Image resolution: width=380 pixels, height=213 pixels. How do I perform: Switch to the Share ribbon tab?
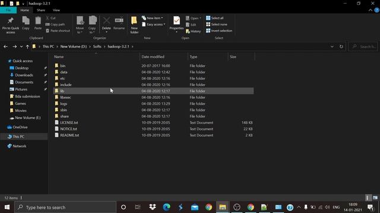pyautogui.click(x=41, y=10)
